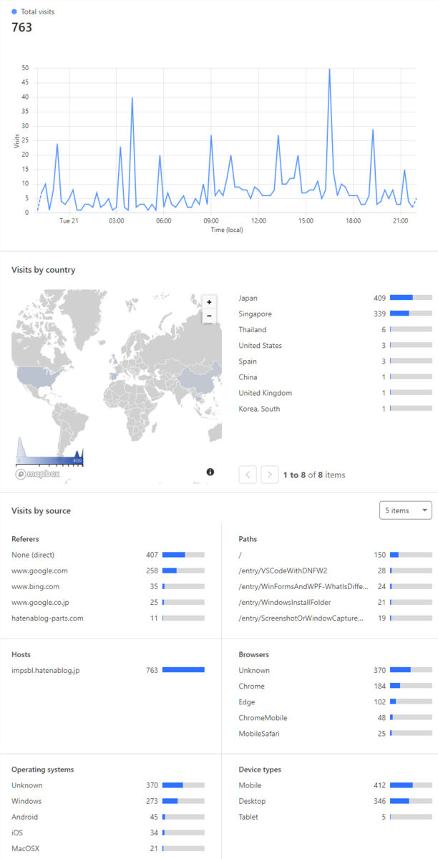Screen dimensions: 438x859
Task: Click the Device types heading
Action: (x=260, y=770)
